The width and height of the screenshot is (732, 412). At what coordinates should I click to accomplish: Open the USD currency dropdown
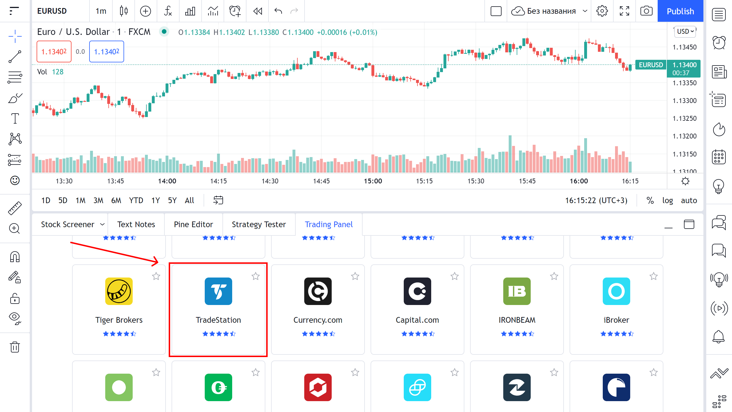685,31
